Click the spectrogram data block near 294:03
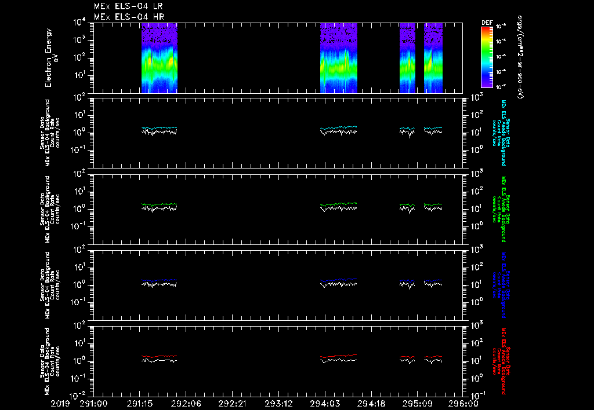The height and width of the screenshot is (410, 594). 339,58
